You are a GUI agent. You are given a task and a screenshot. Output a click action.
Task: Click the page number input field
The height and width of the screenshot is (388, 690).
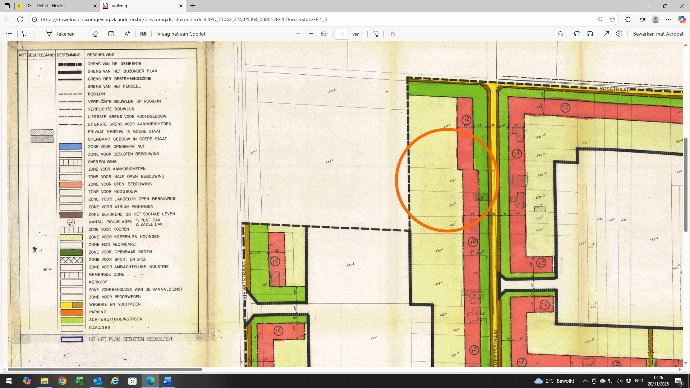point(341,34)
